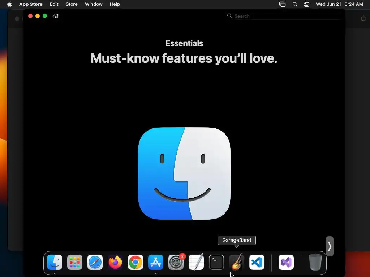The width and height of the screenshot is (370, 277).
Task: Open Launchpad in the Dock
Action: coord(75,262)
